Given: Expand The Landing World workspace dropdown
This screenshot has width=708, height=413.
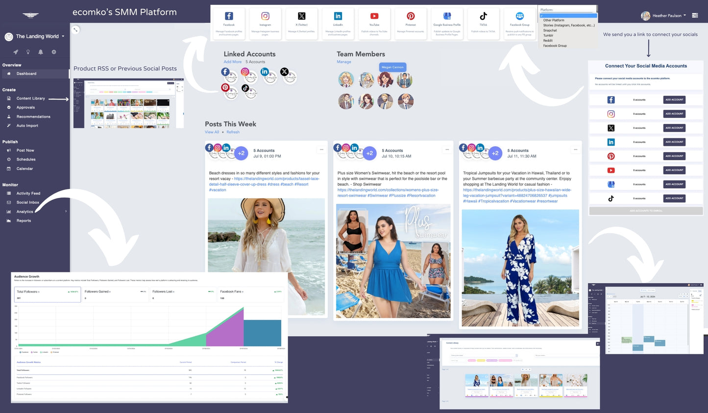Looking at the screenshot, I should pos(63,36).
